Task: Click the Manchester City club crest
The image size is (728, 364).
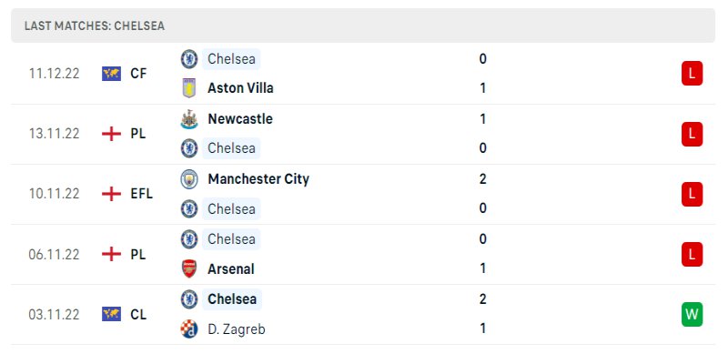Action: click(x=189, y=178)
